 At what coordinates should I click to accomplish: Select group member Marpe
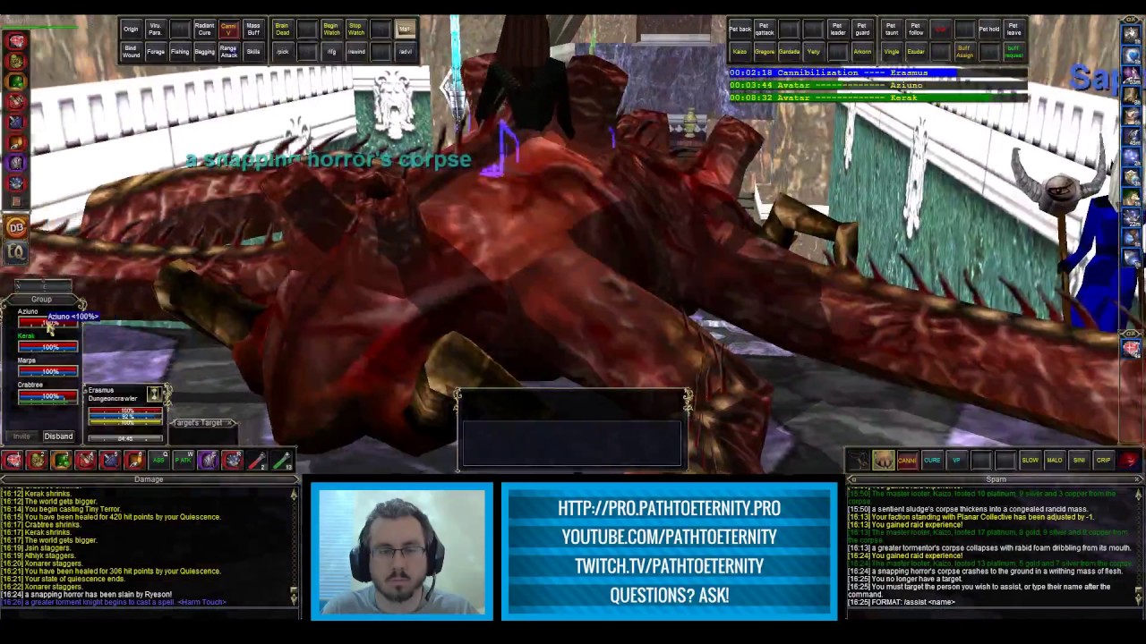(x=47, y=366)
